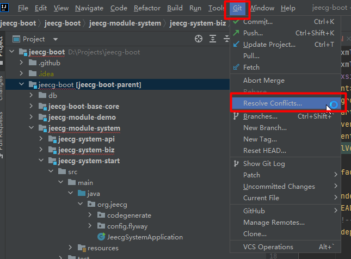The image size is (351, 259).
Task: Select the java source folder icon
Action: (82, 193)
